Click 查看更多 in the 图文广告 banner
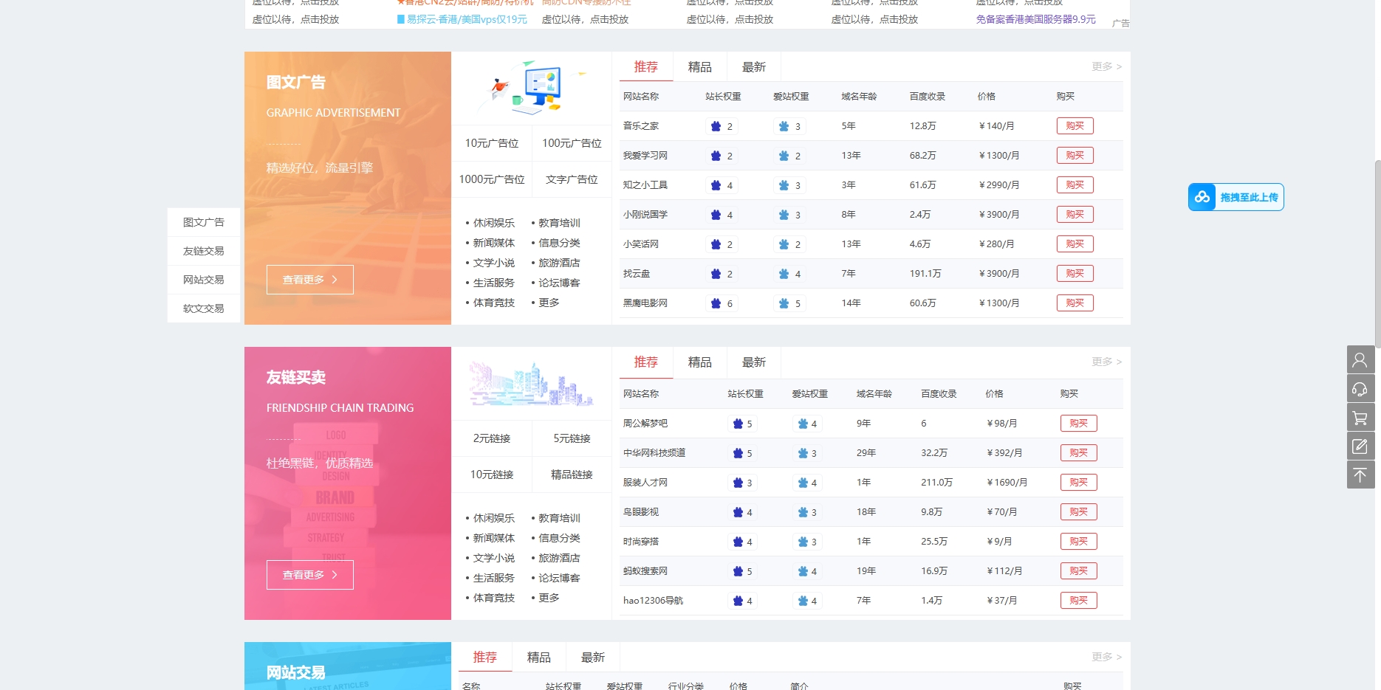The image size is (1381, 690). click(x=310, y=280)
